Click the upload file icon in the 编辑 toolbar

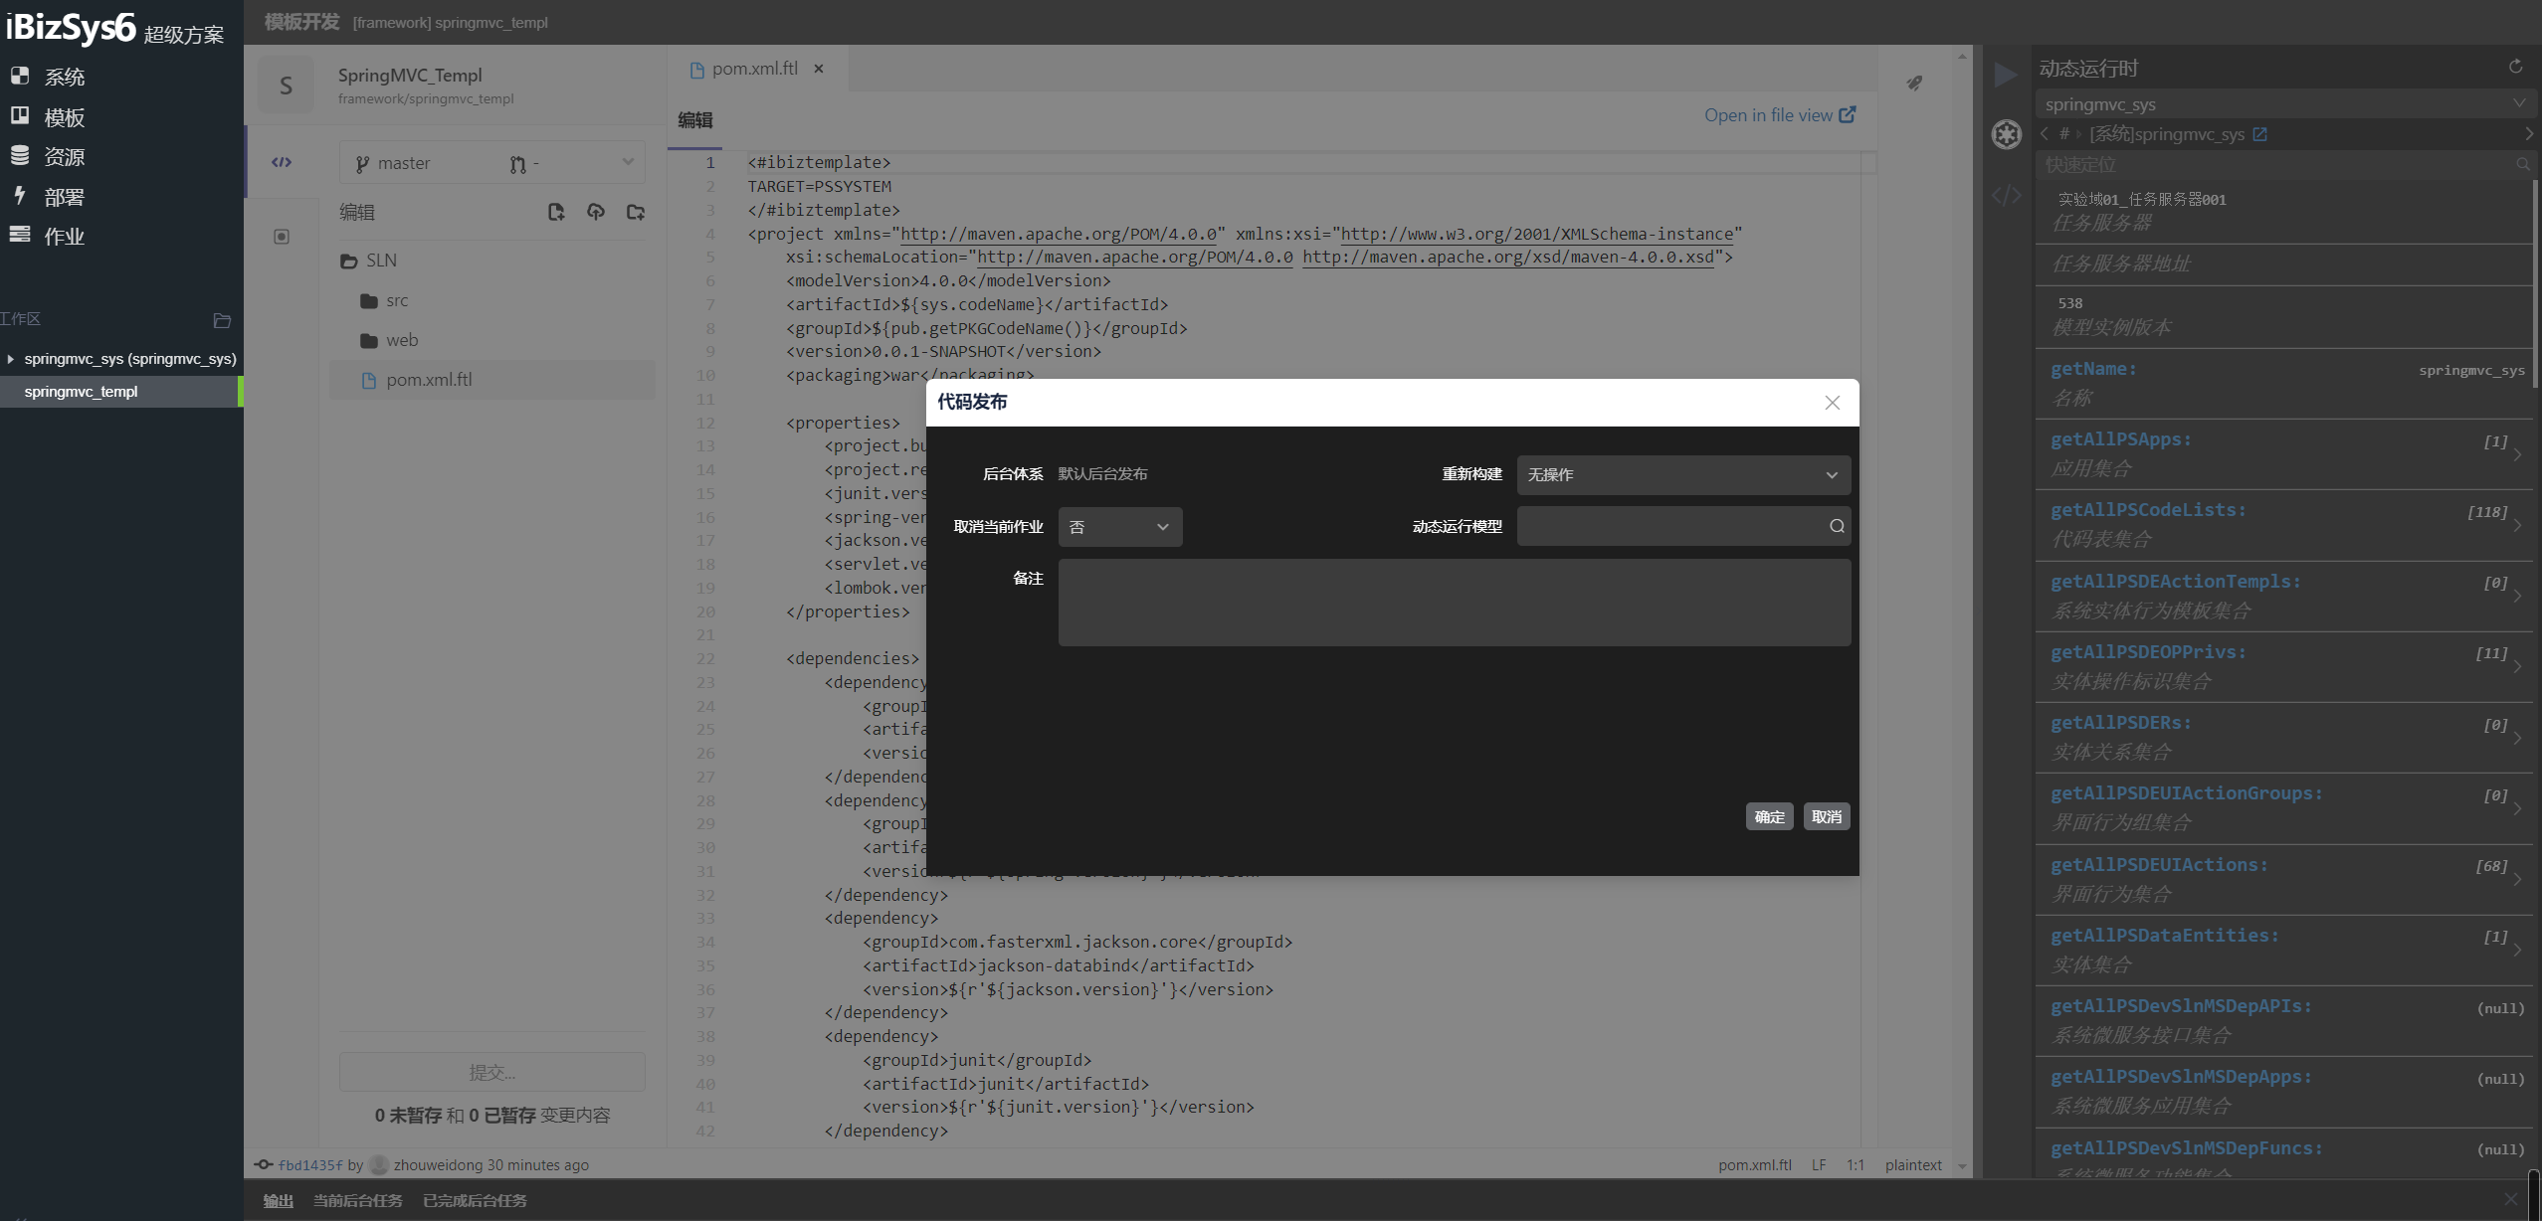(596, 212)
